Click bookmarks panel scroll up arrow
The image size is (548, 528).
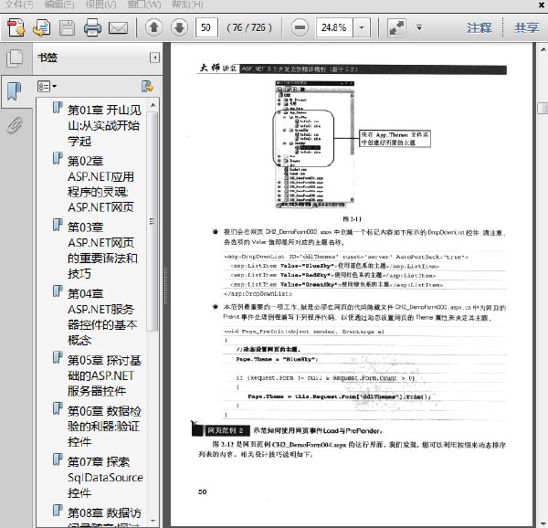click(x=153, y=105)
